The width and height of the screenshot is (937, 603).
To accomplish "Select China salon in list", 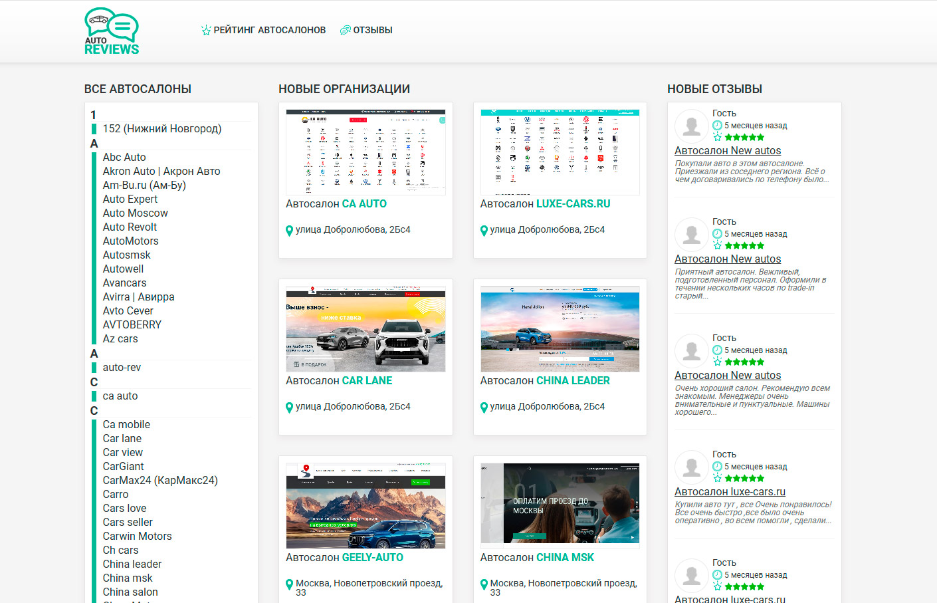I will [130, 592].
